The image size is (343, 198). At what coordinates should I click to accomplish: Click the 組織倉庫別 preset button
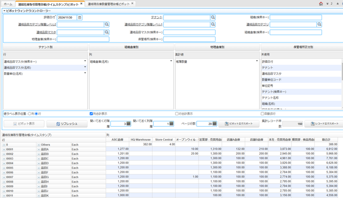coord(132,47)
